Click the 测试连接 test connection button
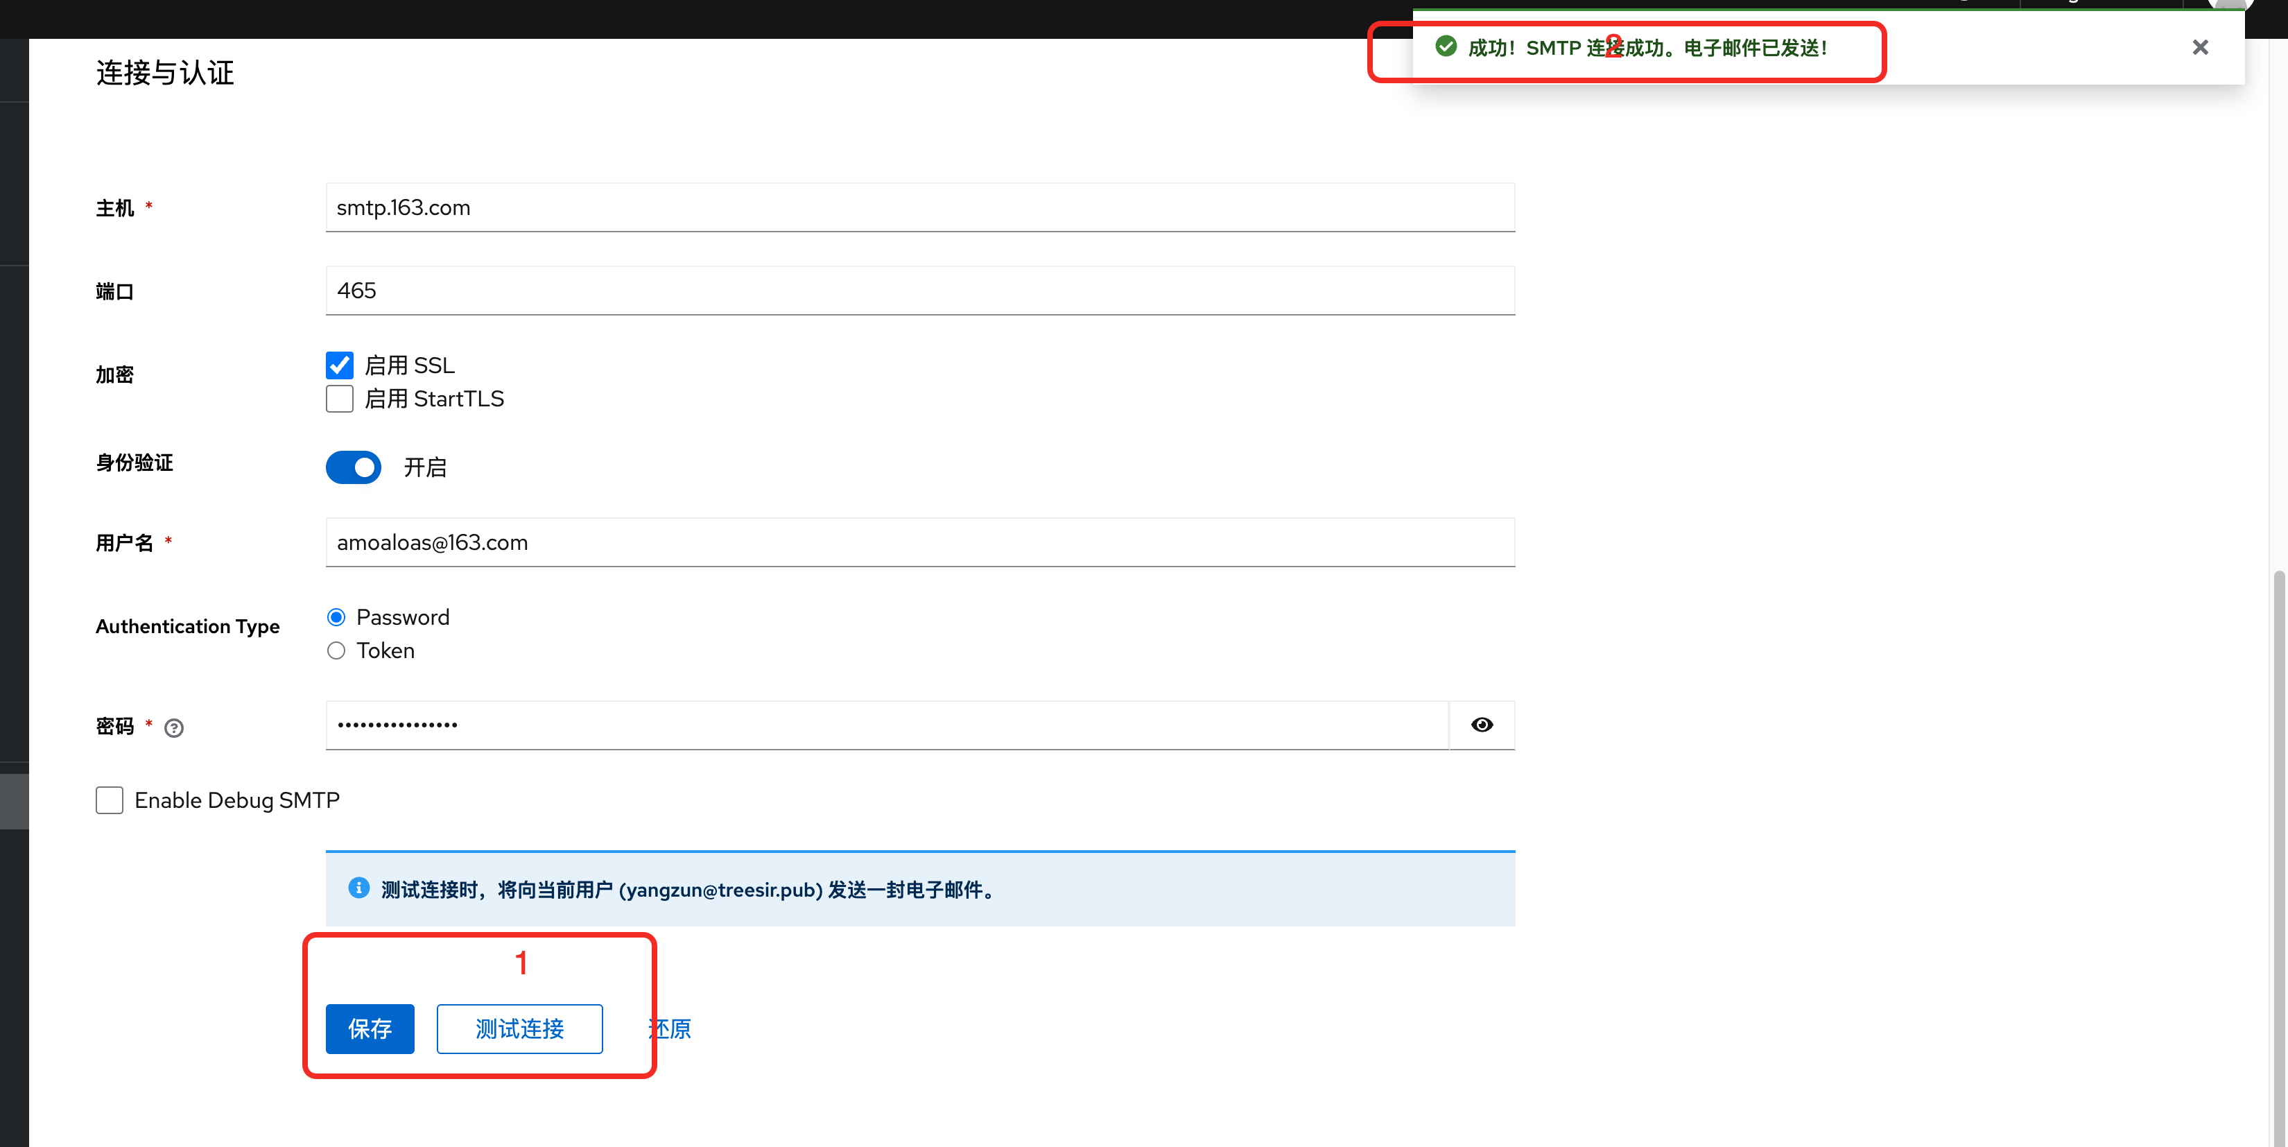The height and width of the screenshot is (1147, 2288). tap(519, 1029)
